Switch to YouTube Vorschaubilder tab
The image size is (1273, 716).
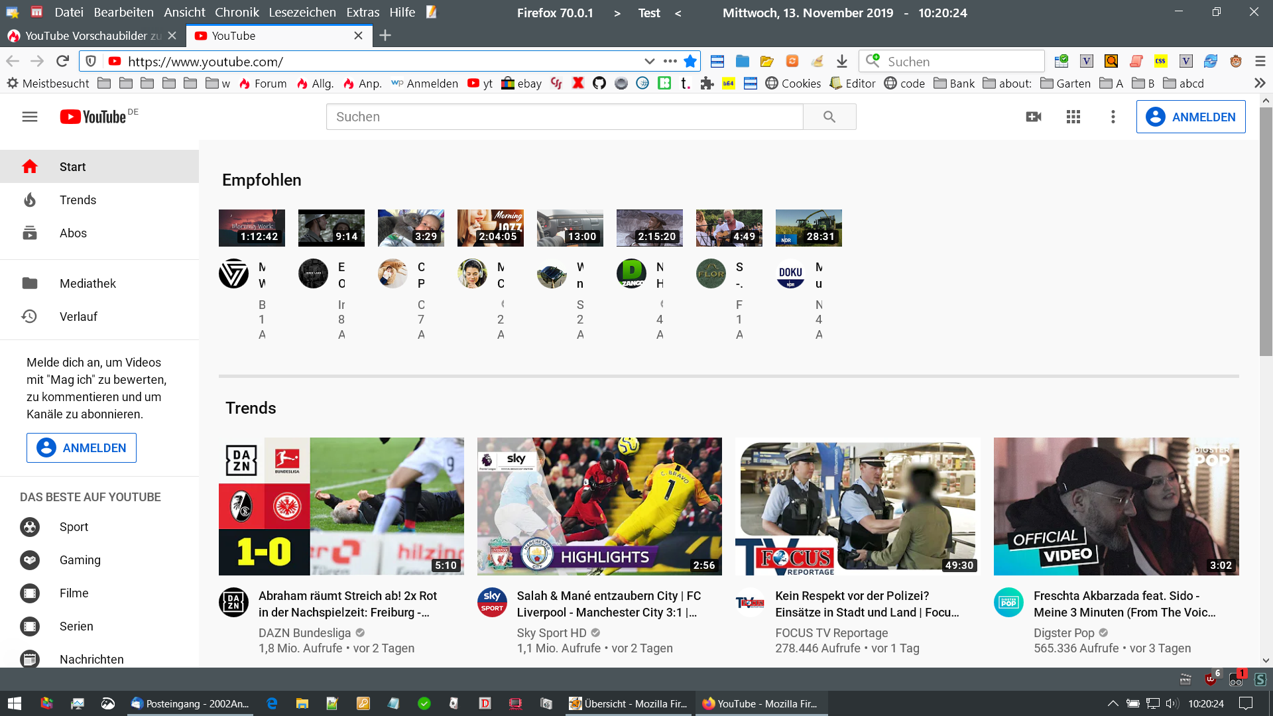click(86, 36)
